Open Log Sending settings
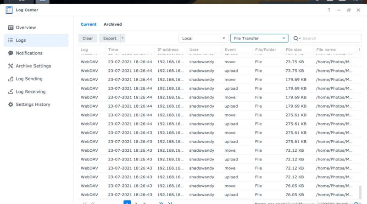The width and height of the screenshot is (367, 204). coord(29,79)
